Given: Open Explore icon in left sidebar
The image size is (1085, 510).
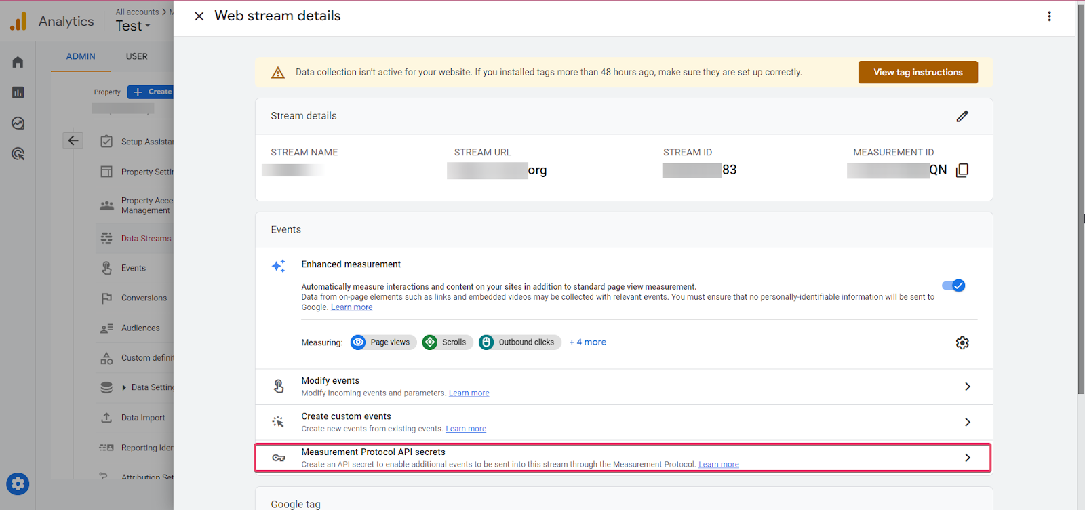Looking at the screenshot, I should pyautogui.click(x=18, y=123).
